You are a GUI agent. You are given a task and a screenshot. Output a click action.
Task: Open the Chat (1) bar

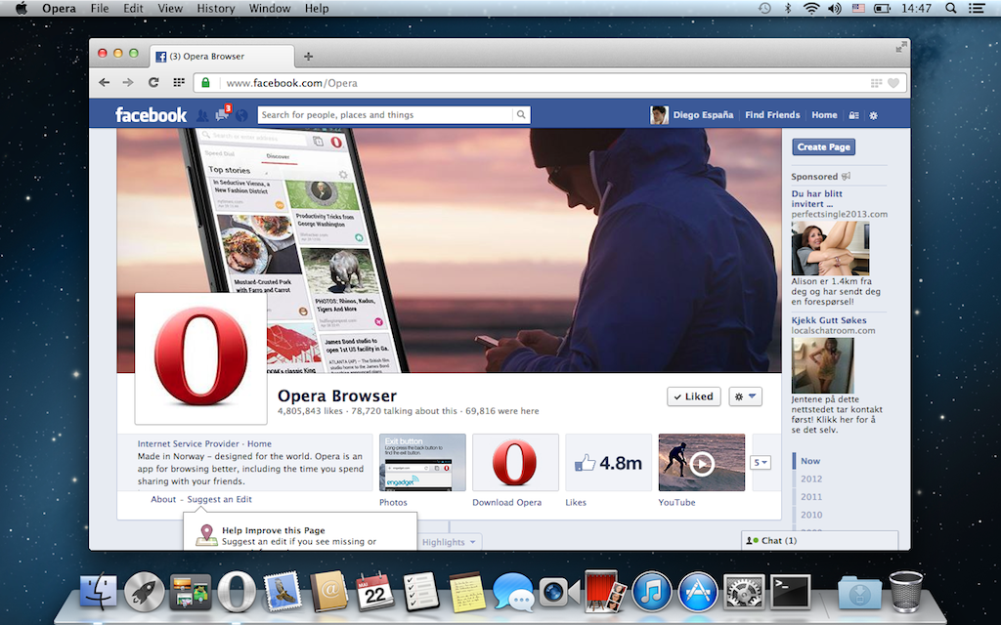coord(819,540)
